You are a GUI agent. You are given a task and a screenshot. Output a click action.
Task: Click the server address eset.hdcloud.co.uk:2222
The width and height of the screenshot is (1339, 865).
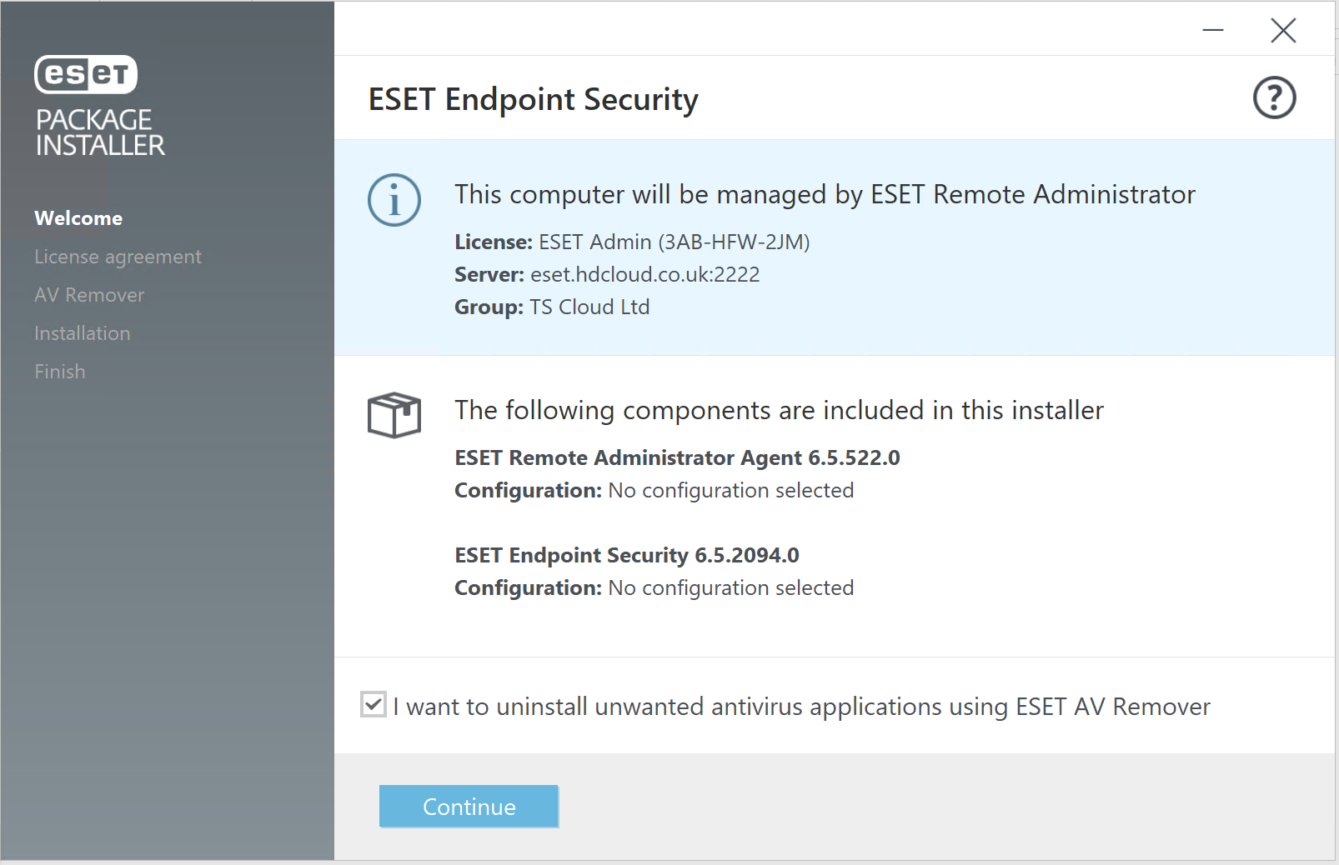click(645, 275)
